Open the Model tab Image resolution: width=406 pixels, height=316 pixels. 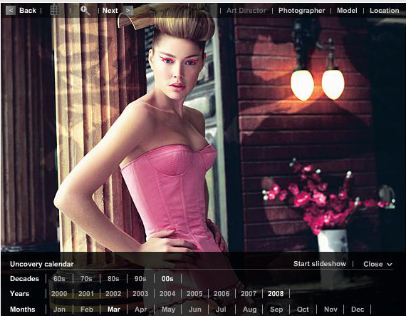click(347, 11)
